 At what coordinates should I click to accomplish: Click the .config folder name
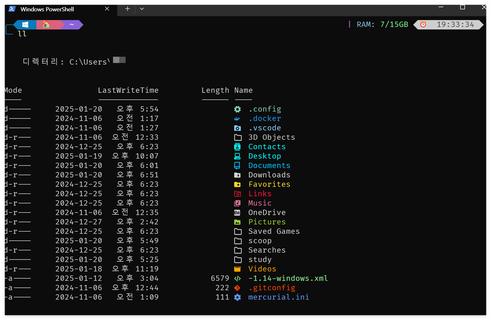(x=265, y=109)
